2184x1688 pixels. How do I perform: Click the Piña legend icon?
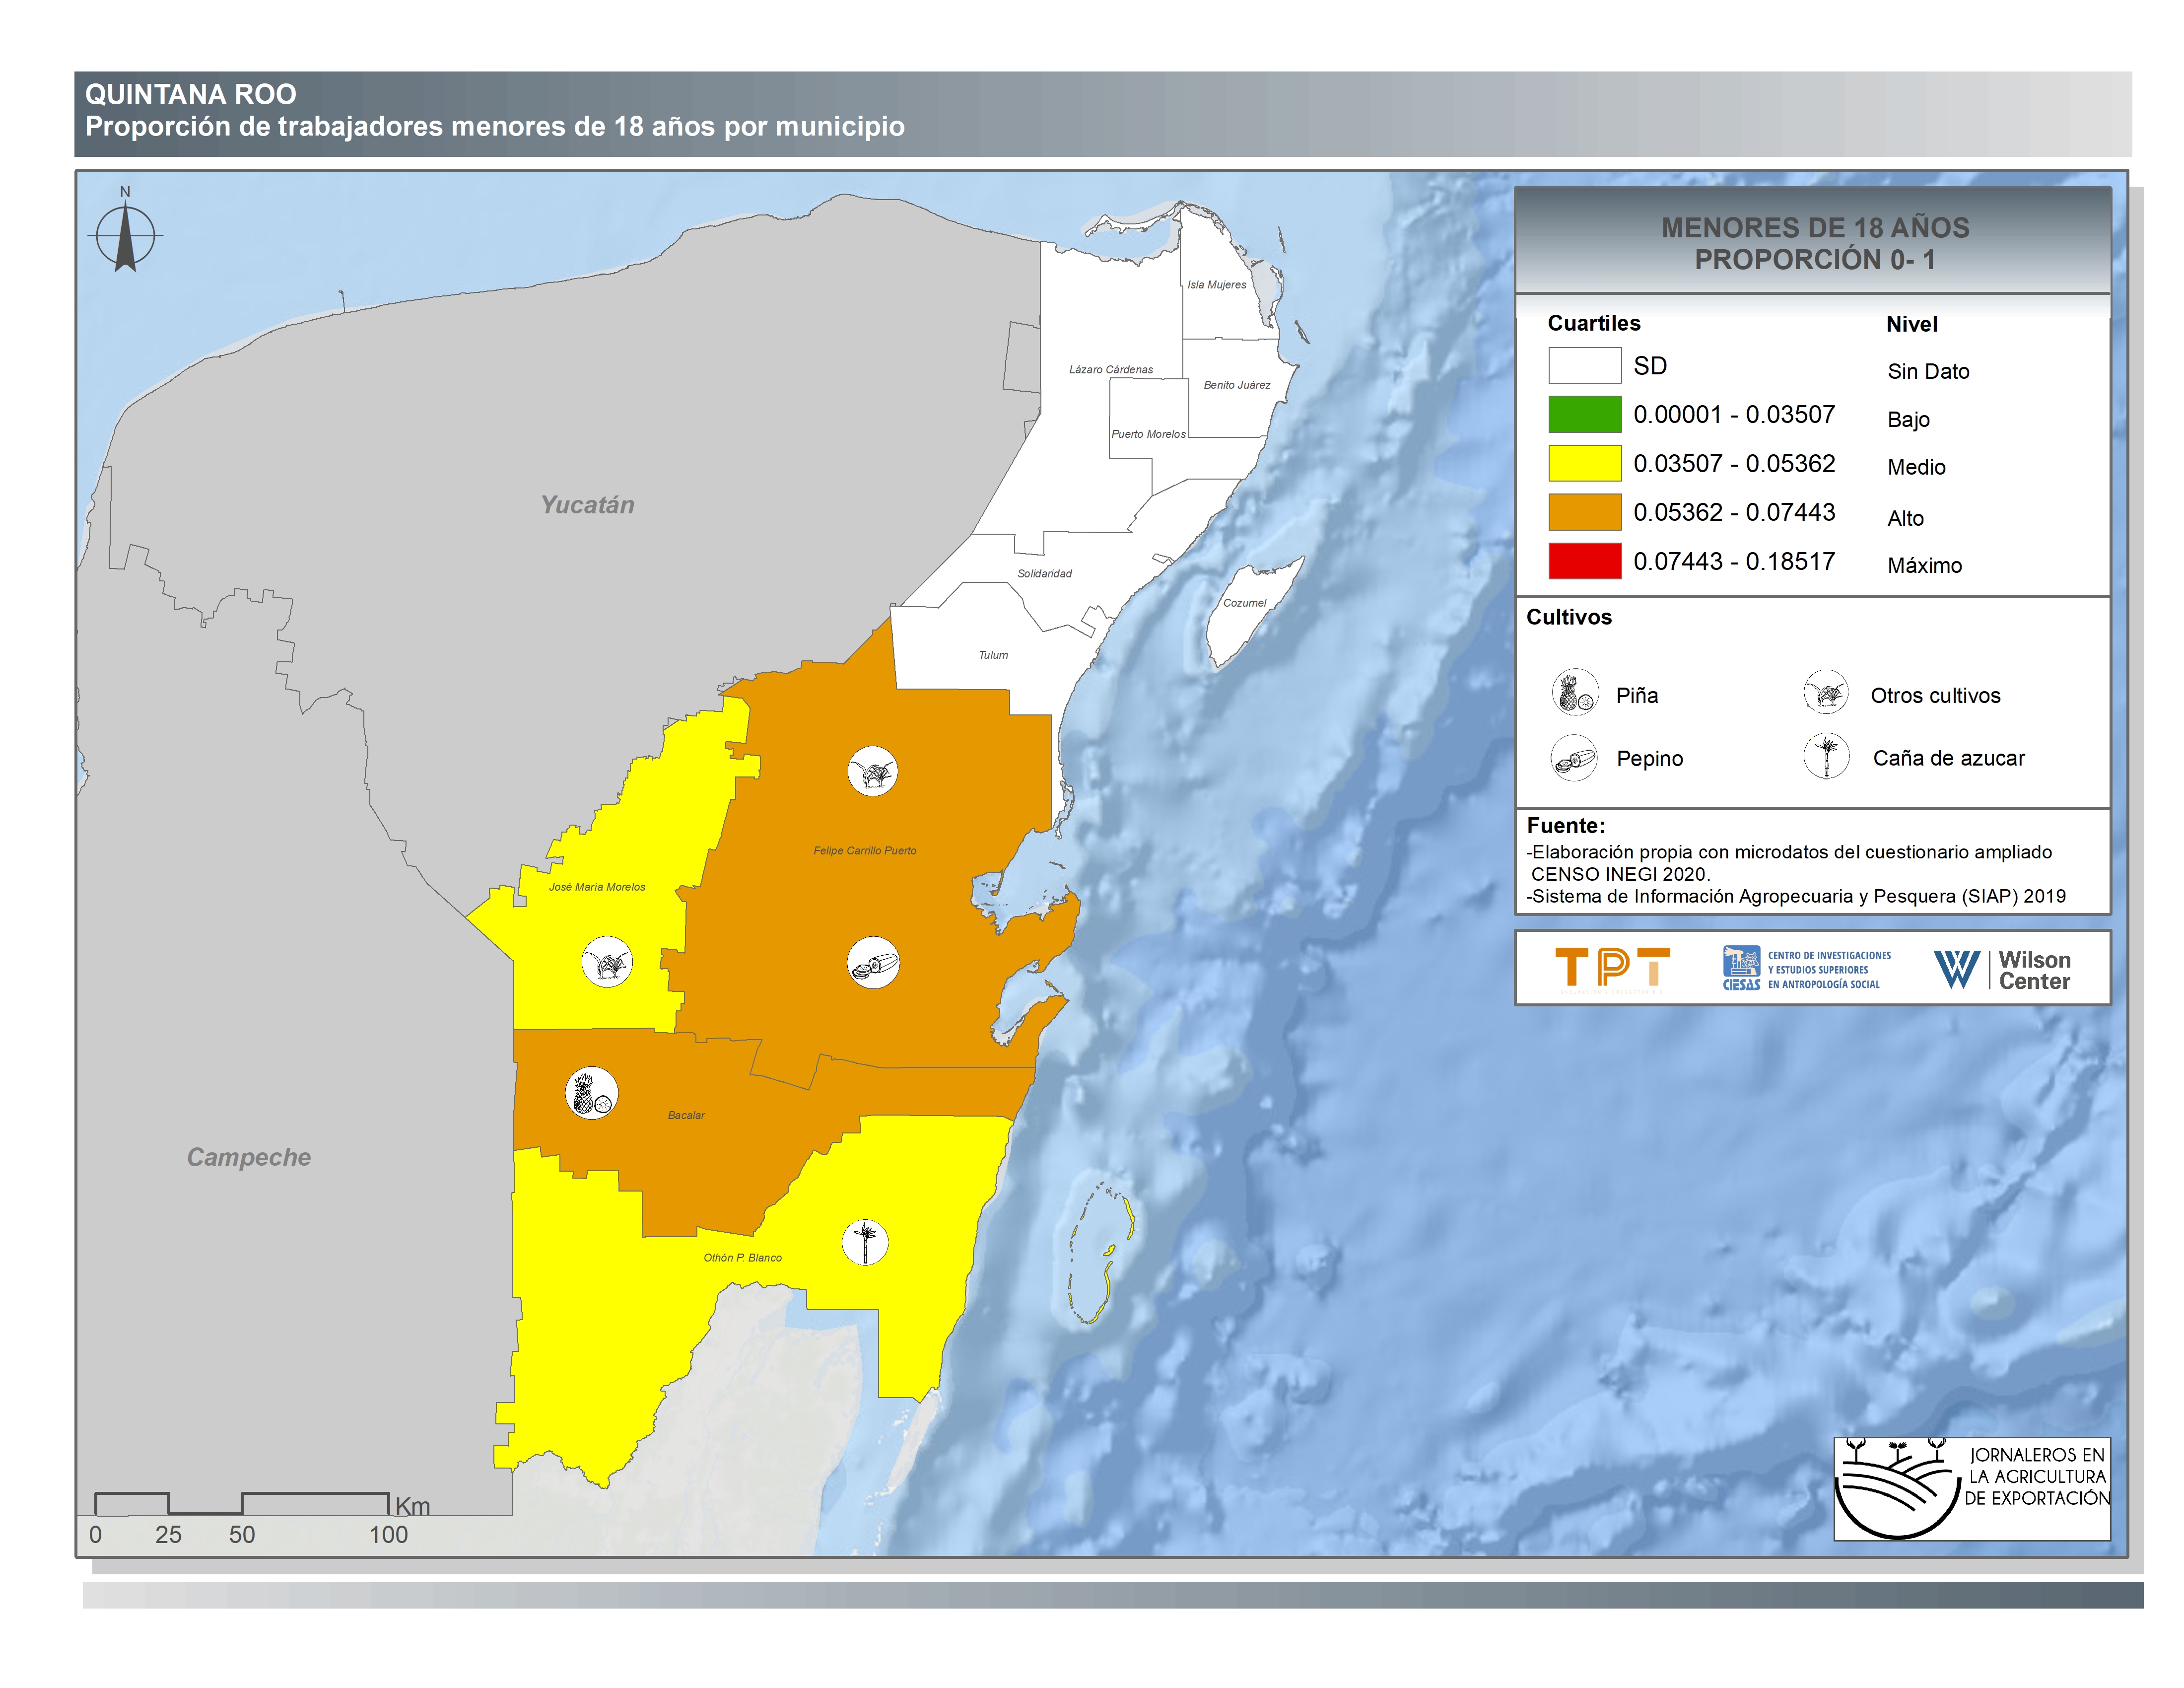(1575, 693)
